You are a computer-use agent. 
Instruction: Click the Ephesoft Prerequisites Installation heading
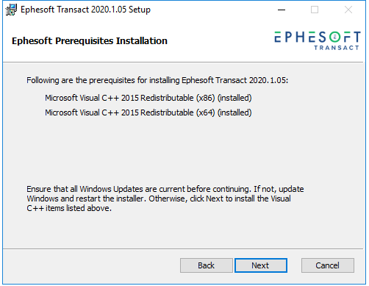tap(90, 41)
